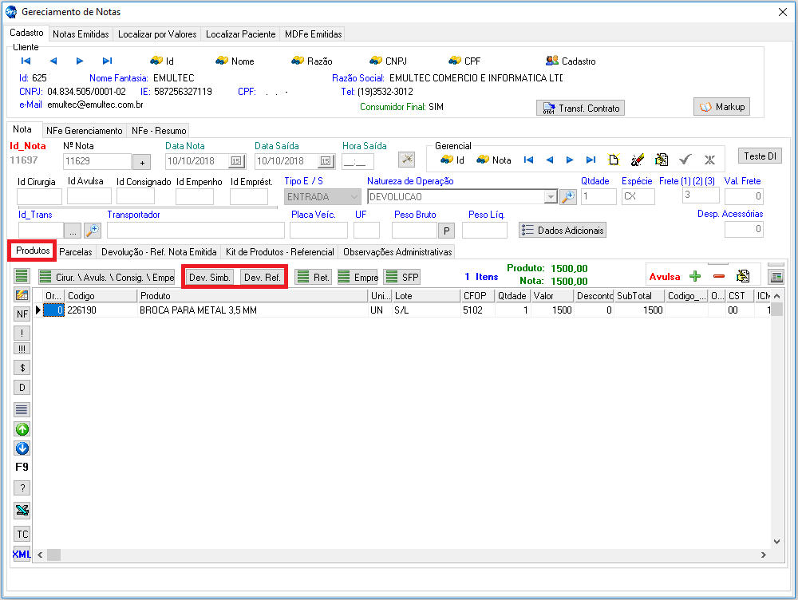Switch to the Notas Emitidas tab
798x600 pixels.
81,34
